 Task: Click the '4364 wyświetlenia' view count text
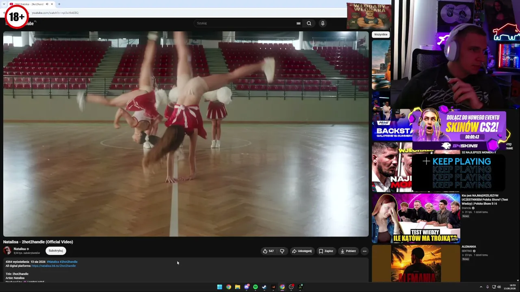point(17,262)
